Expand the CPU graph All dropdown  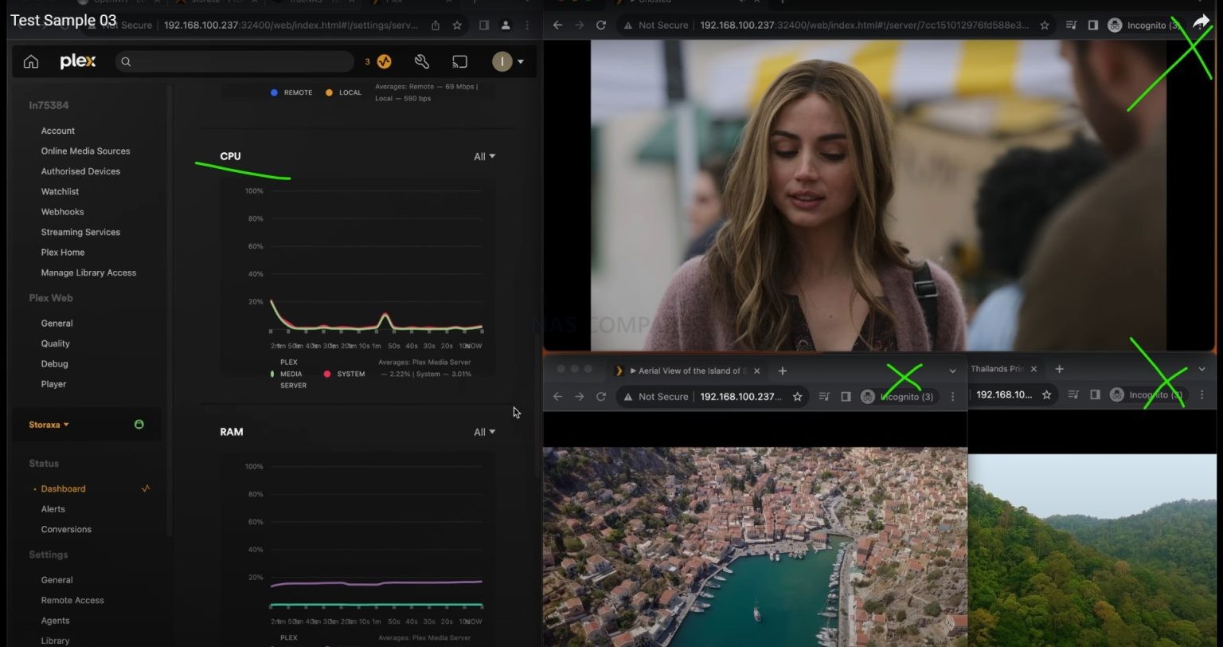484,157
